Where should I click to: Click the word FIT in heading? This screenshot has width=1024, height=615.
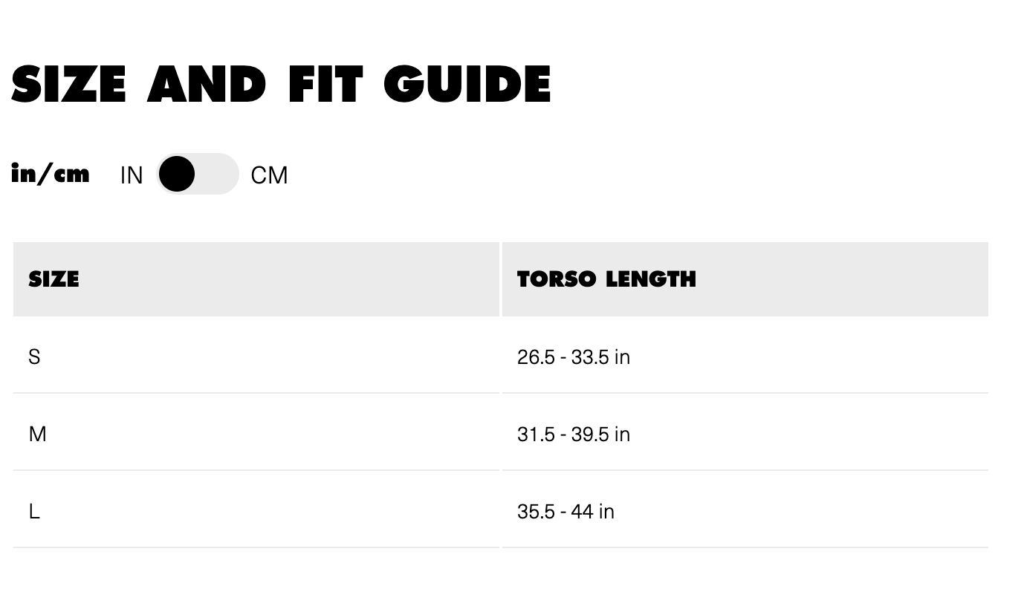325,84
